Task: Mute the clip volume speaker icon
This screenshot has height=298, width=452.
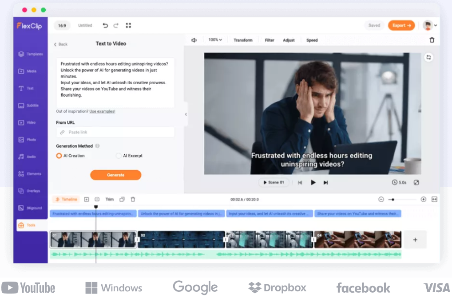Action: pos(194,40)
